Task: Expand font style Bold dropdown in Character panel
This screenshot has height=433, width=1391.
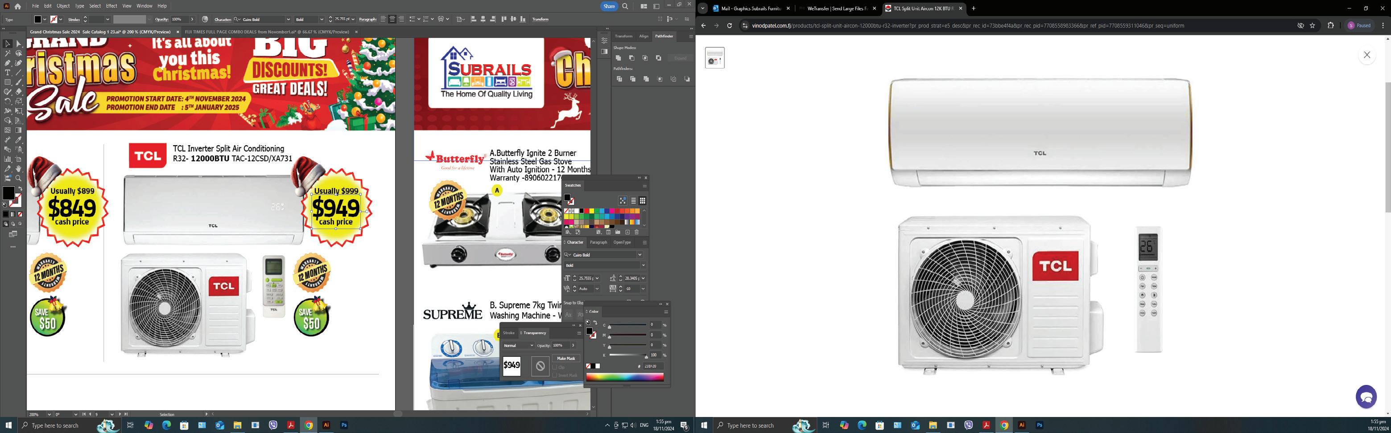Action: click(643, 266)
